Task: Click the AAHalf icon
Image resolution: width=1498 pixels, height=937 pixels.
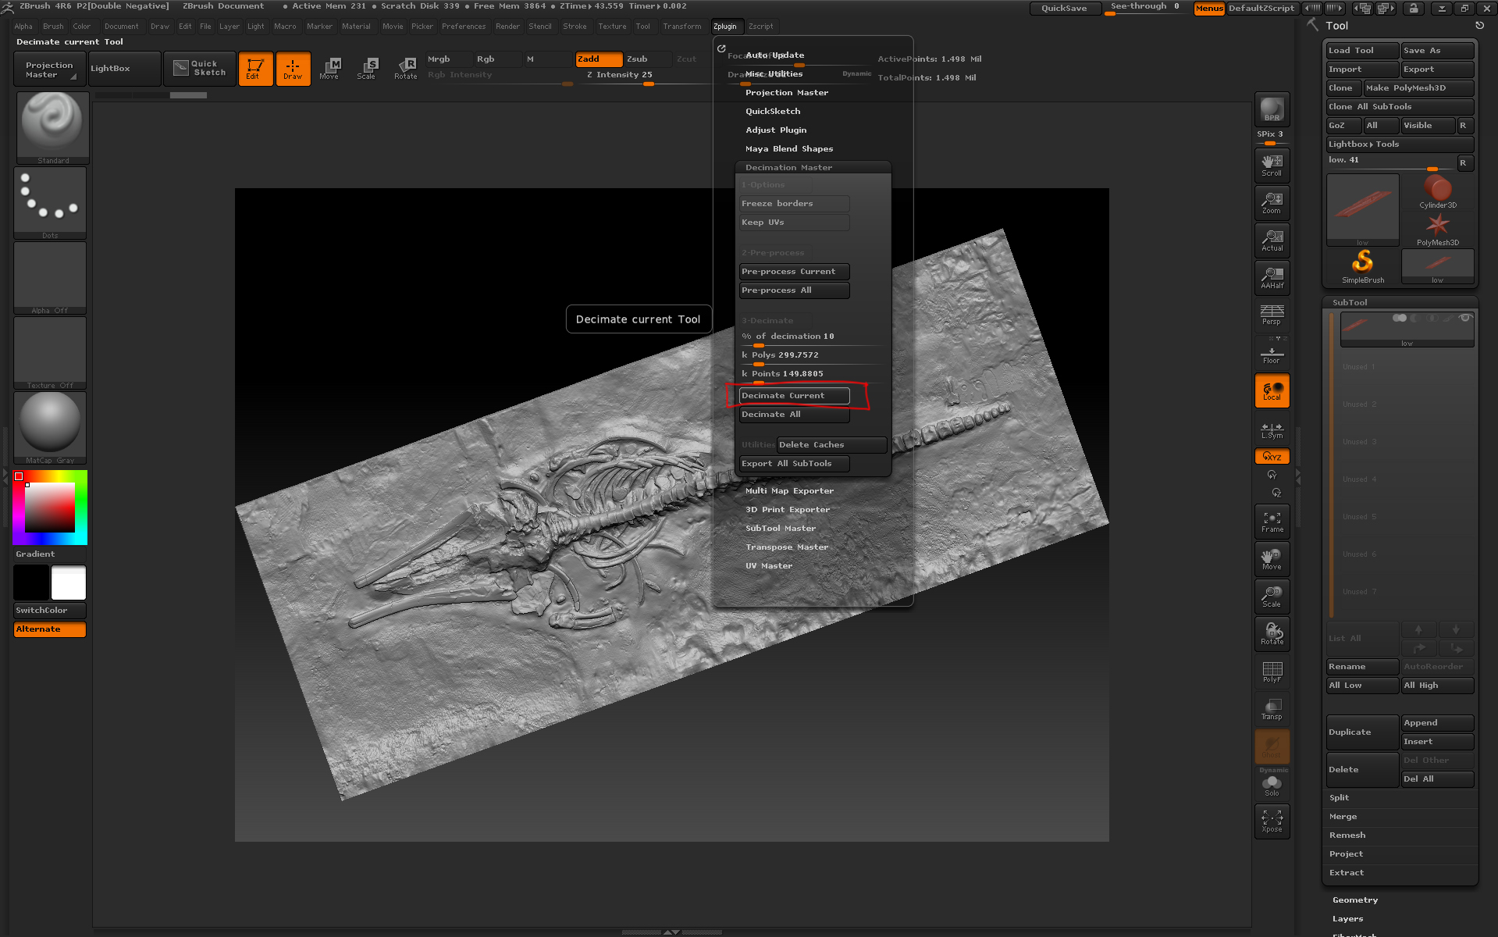Action: tap(1272, 277)
